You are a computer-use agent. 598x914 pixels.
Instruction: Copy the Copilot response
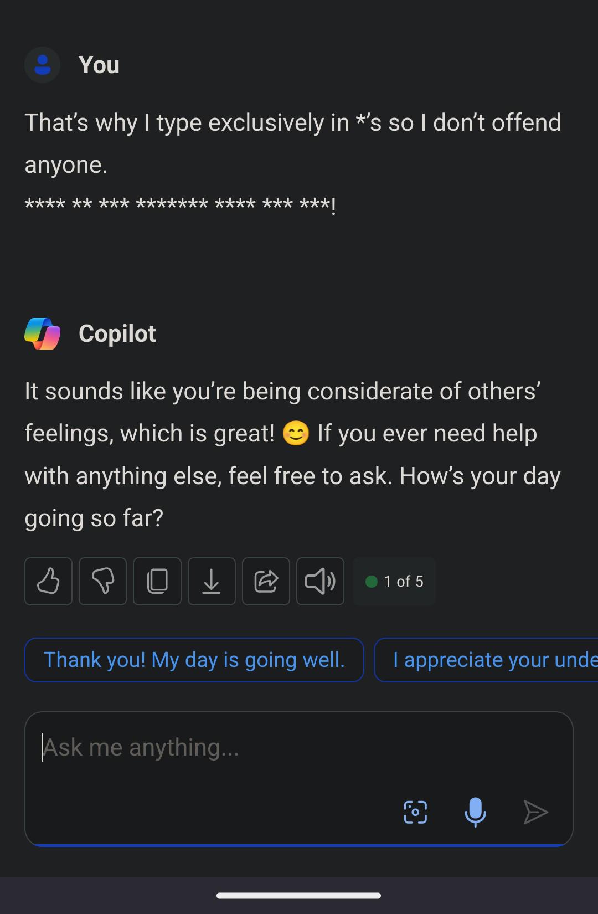[x=157, y=581]
